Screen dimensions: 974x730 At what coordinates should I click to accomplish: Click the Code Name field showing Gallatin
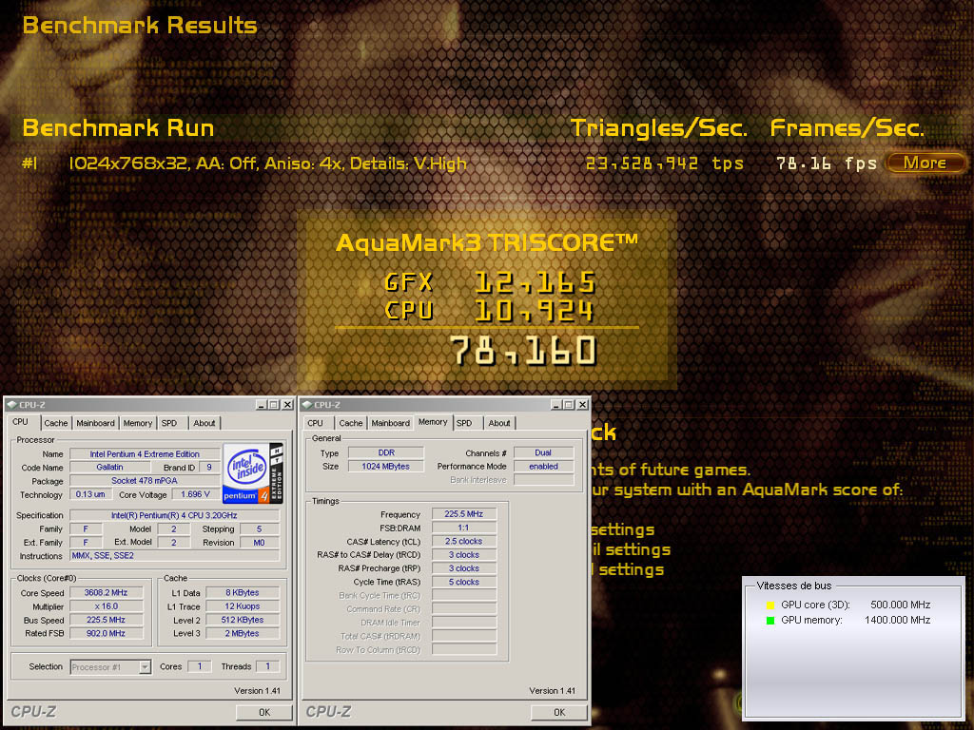click(x=110, y=468)
